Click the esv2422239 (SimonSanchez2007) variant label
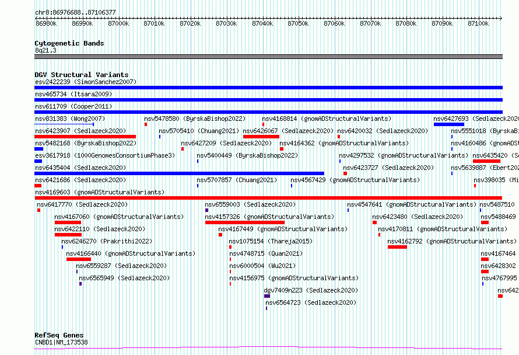The height and width of the screenshot is (355, 519). [86, 82]
